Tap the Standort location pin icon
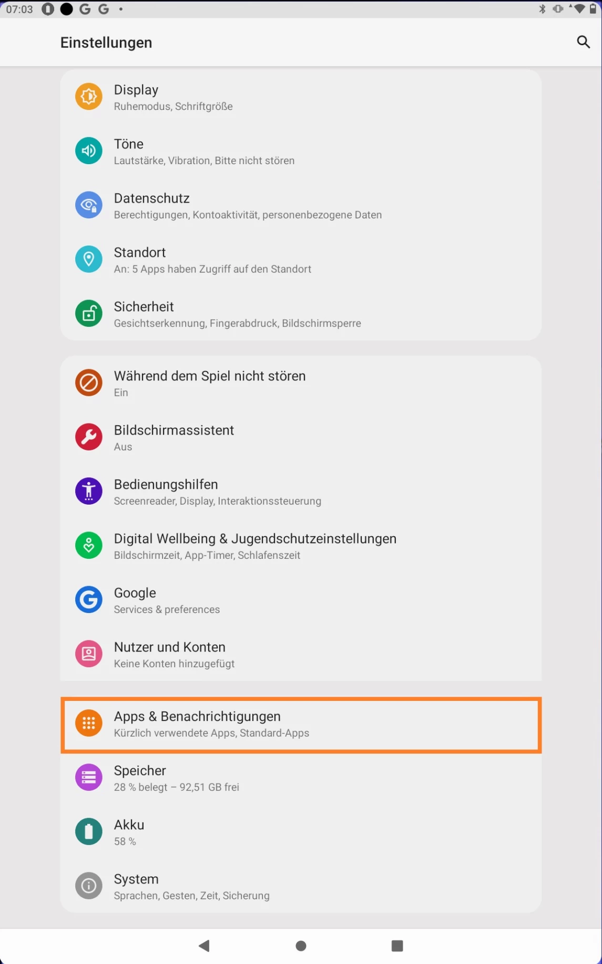The width and height of the screenshot is (602, 964). tap(89, 259)
